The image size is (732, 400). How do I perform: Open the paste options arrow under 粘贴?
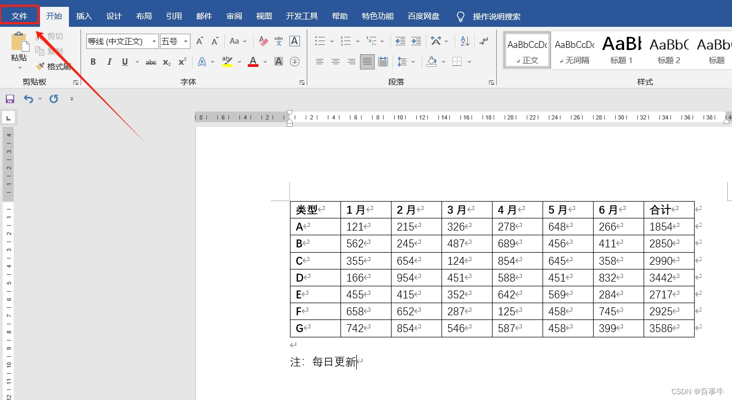(19, 67)
